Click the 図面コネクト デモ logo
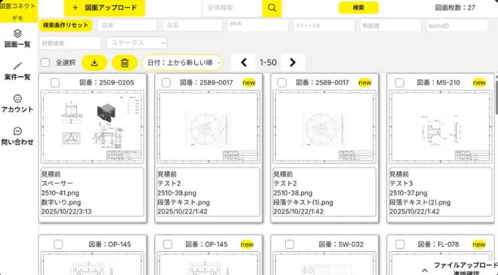This screenshot has height=275, width=498. [x=18, y=11]
